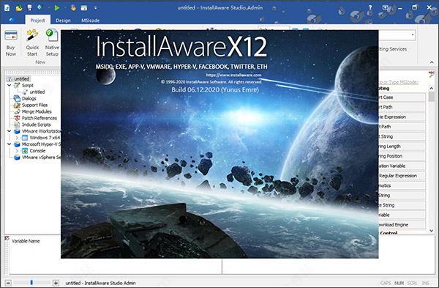Select Dialogs in the project tree
The height and width of the screenshot is (288, 439).
[29, 98]
